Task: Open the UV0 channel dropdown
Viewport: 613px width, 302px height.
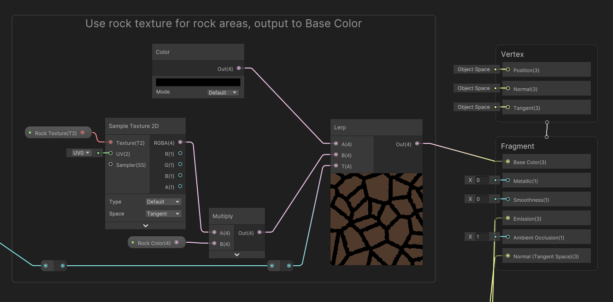Action: [x=79, y=153]
